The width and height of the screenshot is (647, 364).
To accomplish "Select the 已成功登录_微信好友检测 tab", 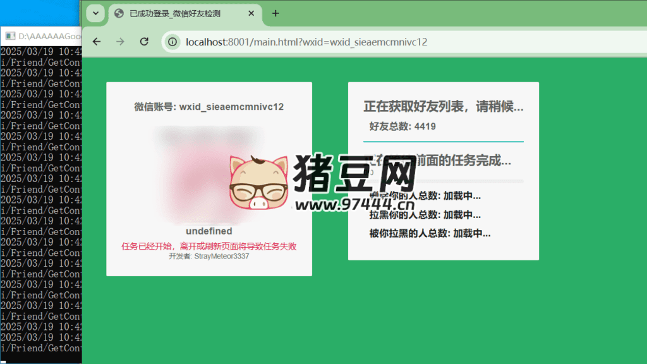I will (183, 13).
